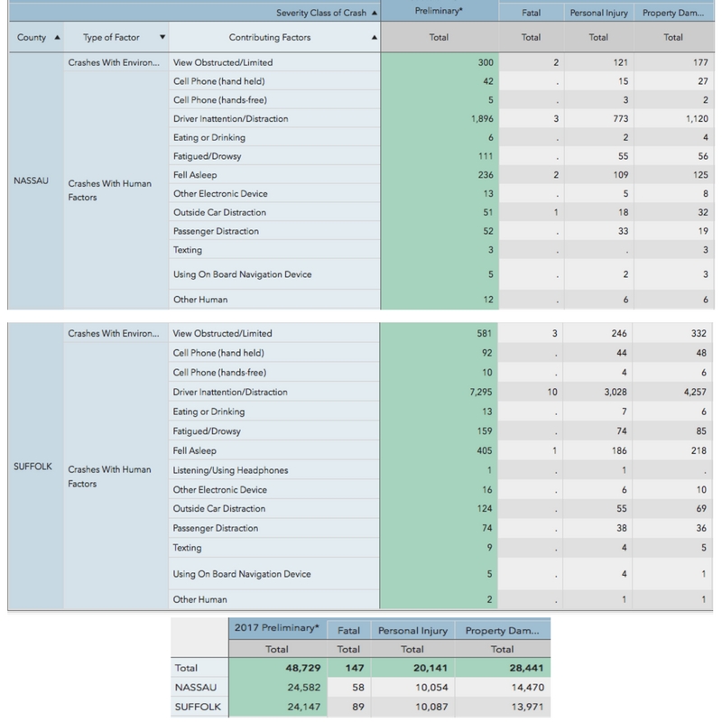The image size is (722, 722).
Task: Click property damage value 4,257
Action: pyautogui.click(x=695, y=393)
